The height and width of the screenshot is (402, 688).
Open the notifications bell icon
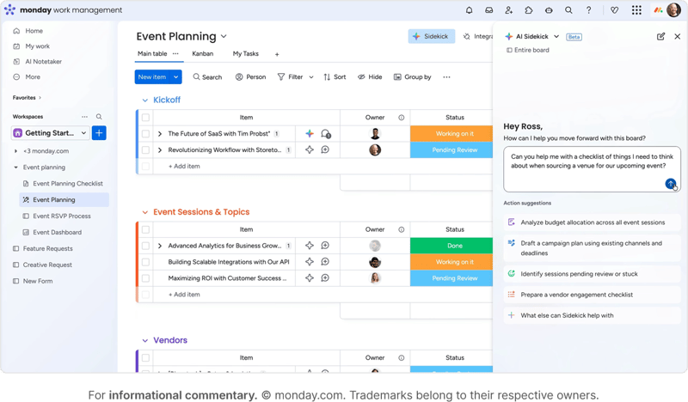(x=469, y=10)
